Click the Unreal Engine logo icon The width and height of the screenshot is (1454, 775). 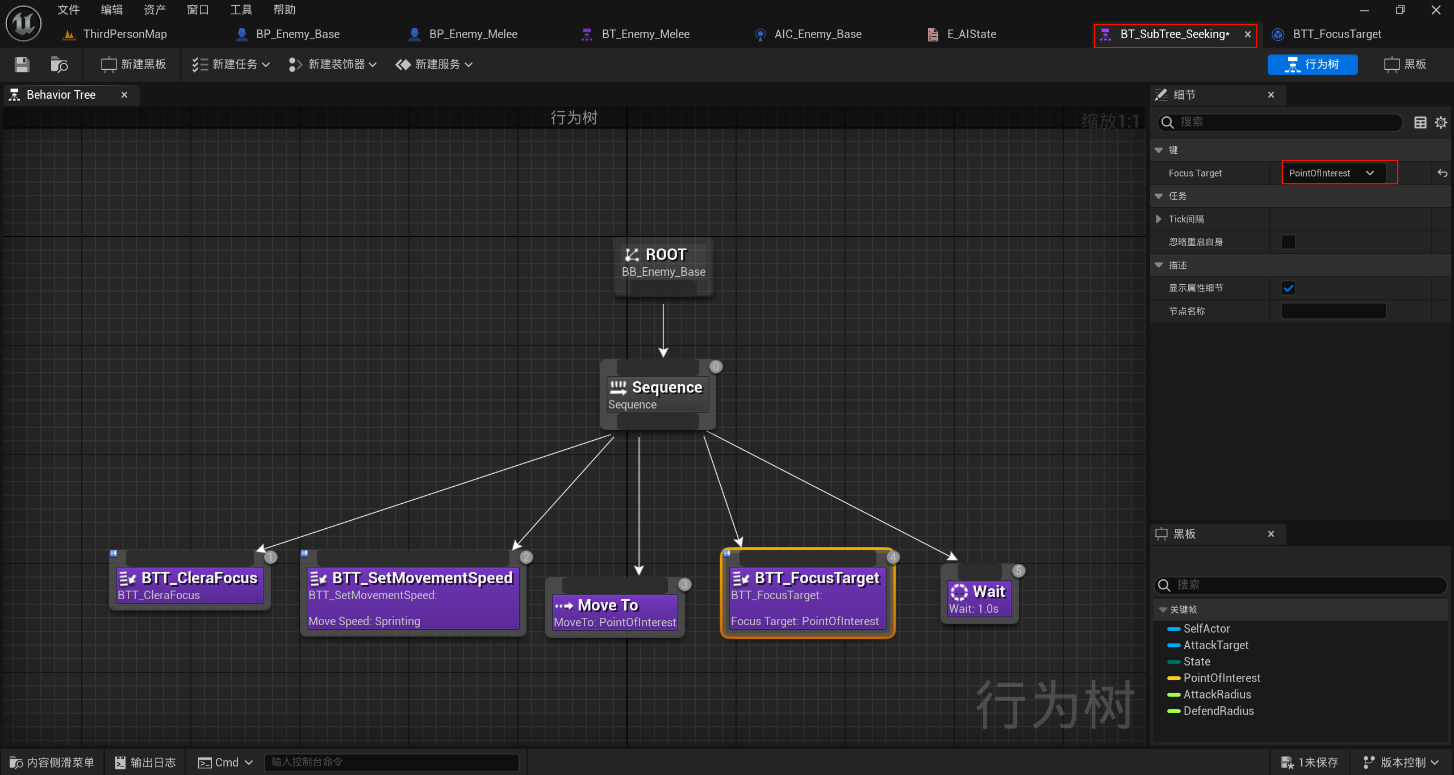[x=23, y=23]
